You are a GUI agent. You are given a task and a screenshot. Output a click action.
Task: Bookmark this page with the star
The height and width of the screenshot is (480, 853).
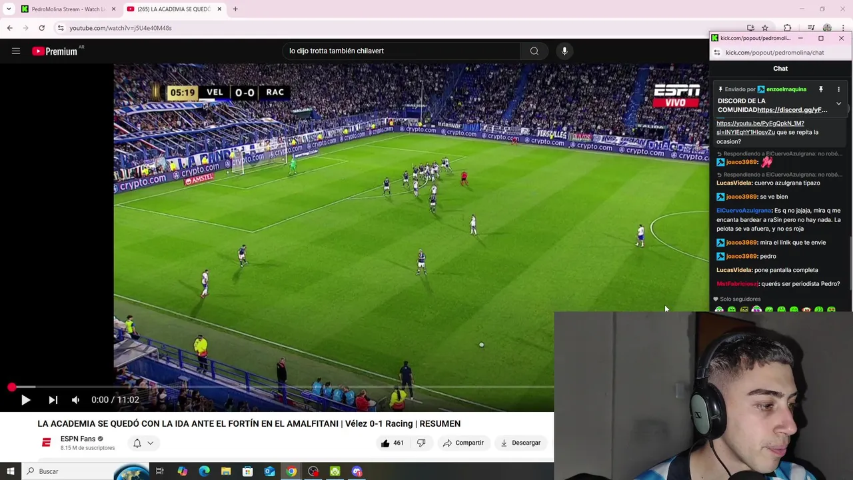pyautogui.click(x=765, y=28)
